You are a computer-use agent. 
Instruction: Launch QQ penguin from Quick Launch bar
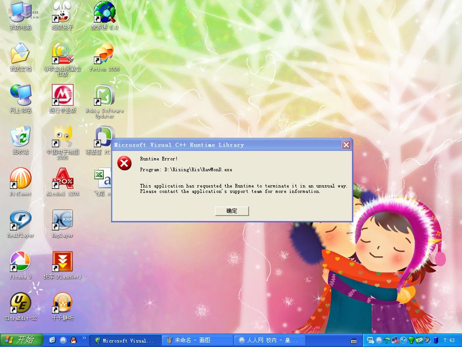(74, 340)
